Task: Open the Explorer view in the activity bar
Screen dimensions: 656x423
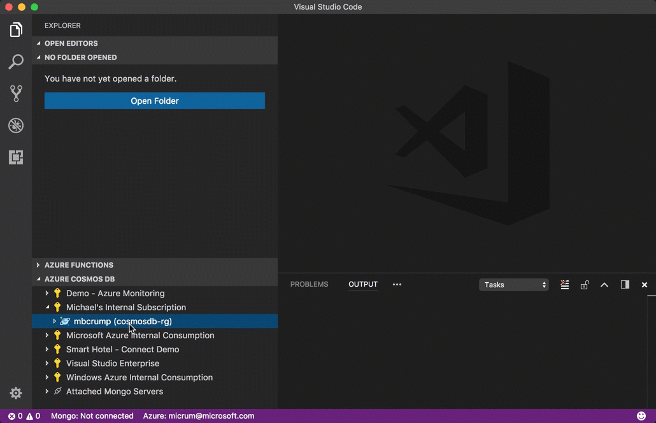Action: point(16,30)
